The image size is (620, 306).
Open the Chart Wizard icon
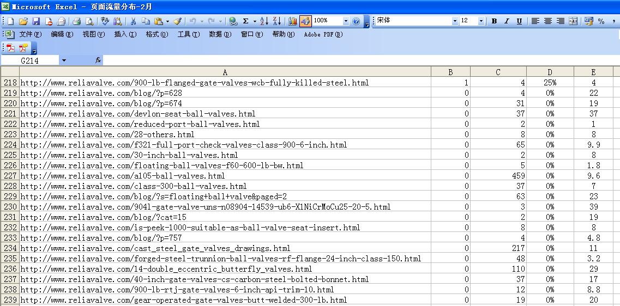point(293,21)
